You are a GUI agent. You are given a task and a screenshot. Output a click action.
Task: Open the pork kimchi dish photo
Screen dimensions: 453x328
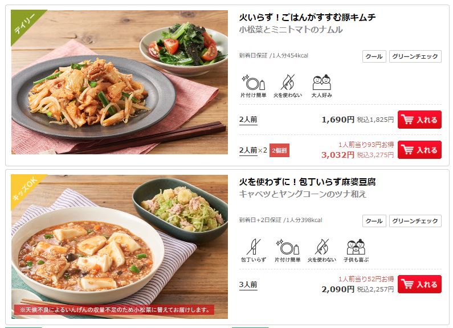point(120,82)
